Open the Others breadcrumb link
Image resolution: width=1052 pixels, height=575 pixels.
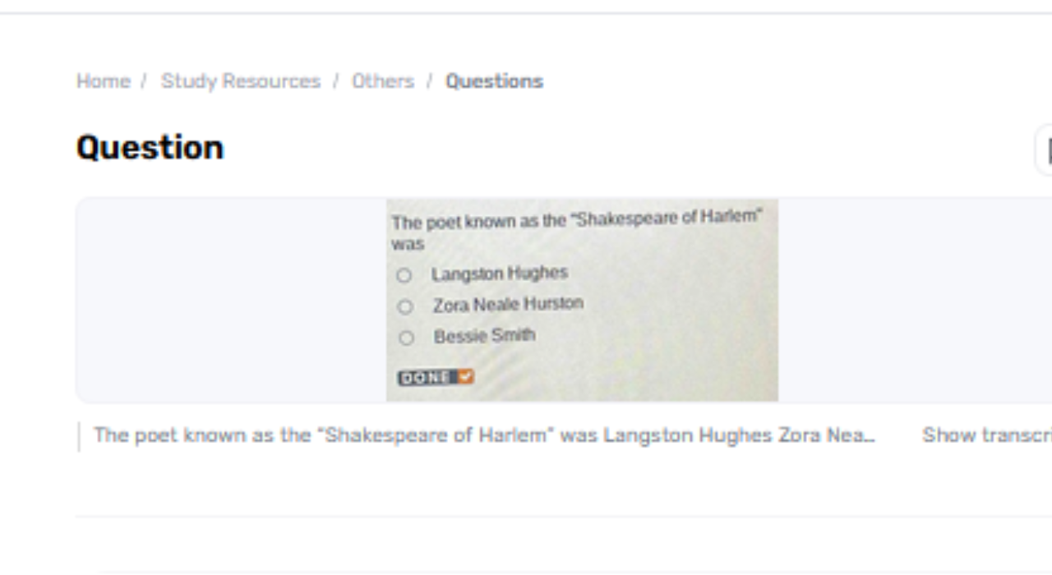pos(383,80)
